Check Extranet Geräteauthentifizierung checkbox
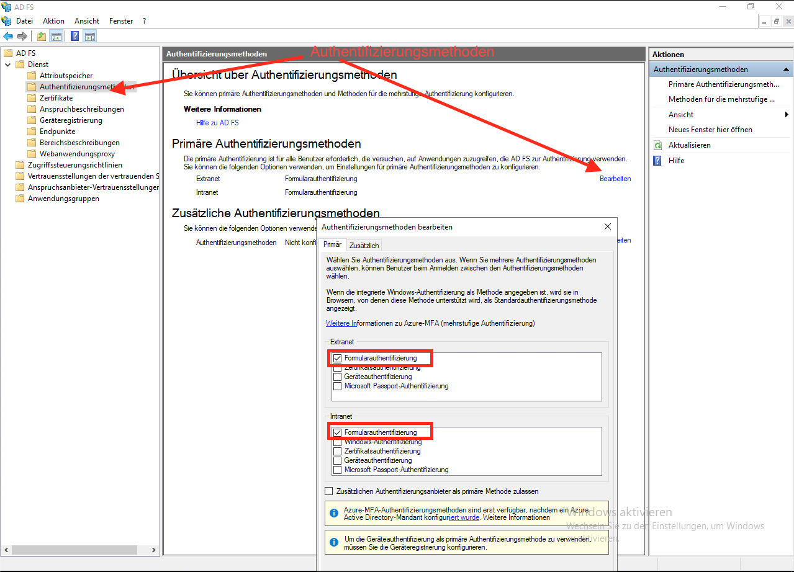794x572 pixels. pyautogui.click(x=338, y=377)
